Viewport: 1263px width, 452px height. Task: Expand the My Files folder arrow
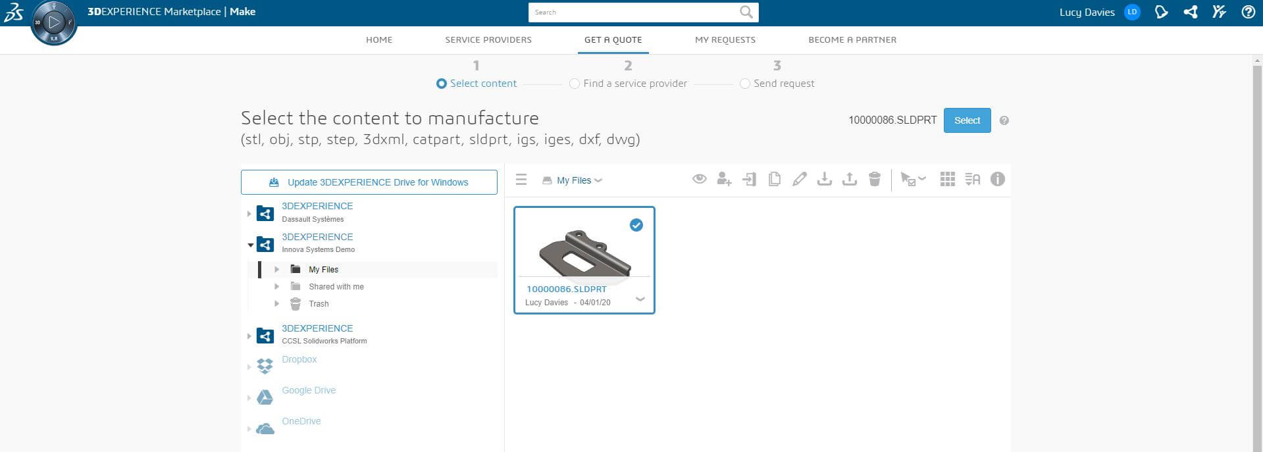click(277, 269)
